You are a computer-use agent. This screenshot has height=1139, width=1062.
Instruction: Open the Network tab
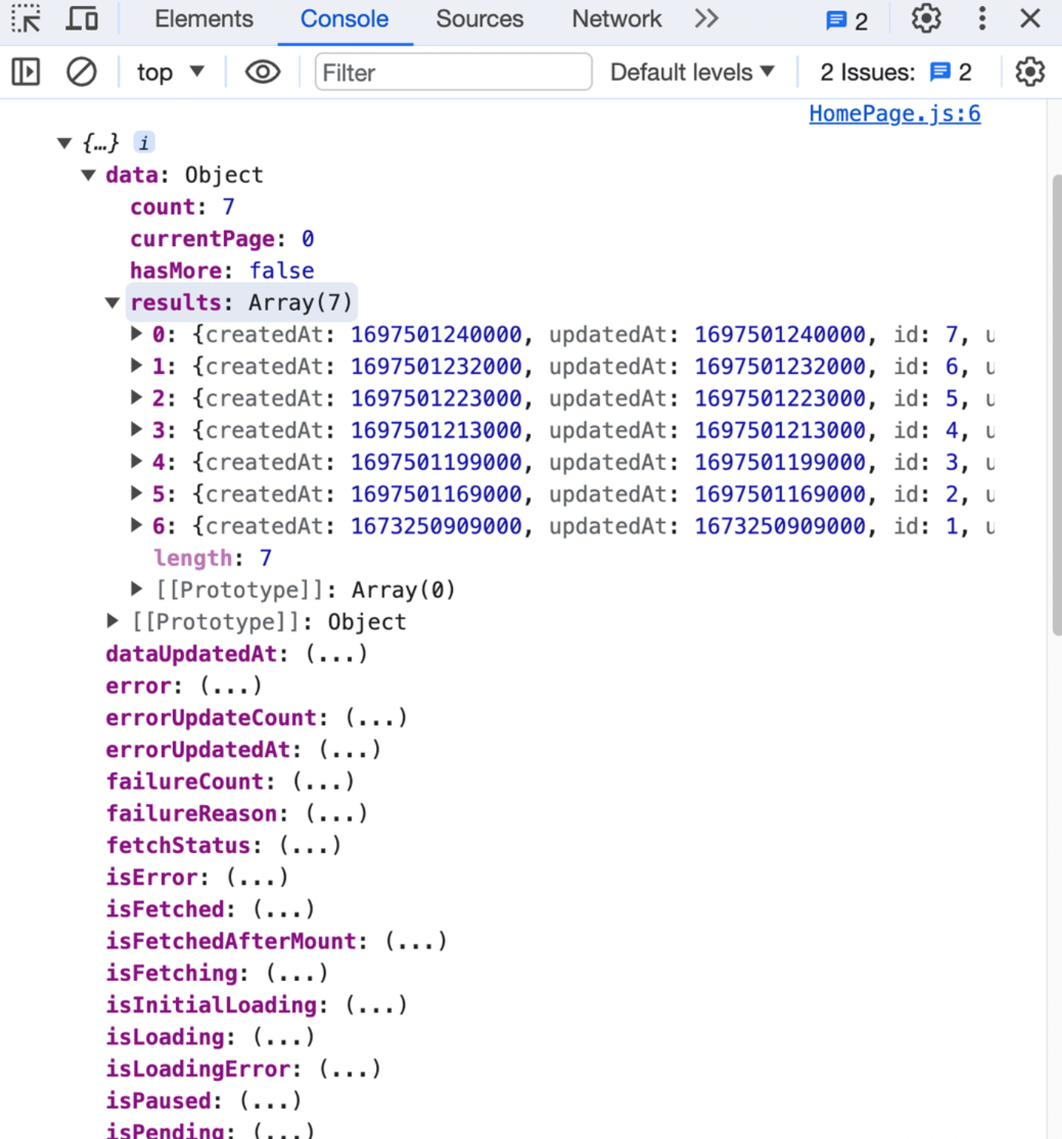[x=617, y=19]
